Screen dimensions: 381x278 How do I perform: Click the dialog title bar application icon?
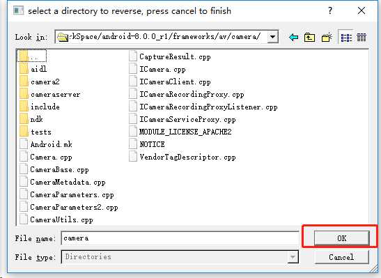pyautogui.click(x=19, y=10)
